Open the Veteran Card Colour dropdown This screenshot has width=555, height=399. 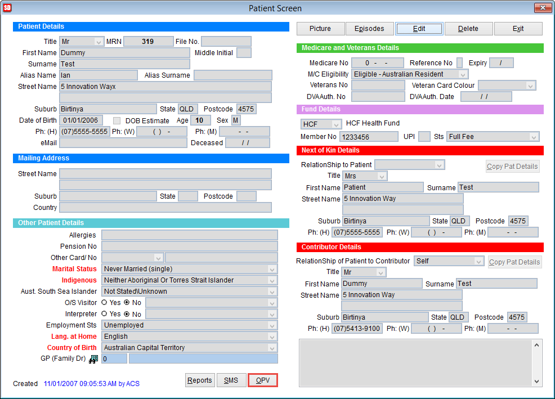[530, 86]
